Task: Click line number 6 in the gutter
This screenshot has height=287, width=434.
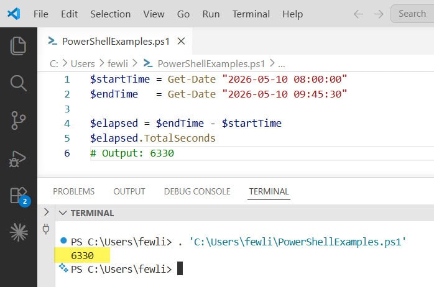Action: (67, 153)
